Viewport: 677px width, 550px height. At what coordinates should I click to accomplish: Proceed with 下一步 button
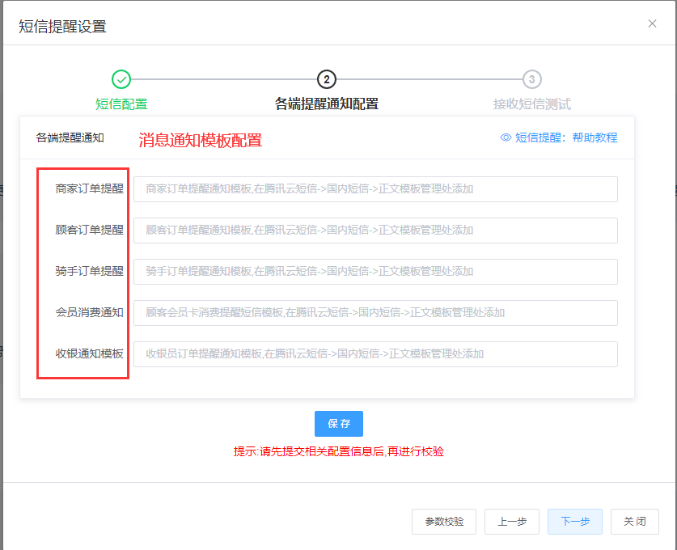click(x=574, y=522)
